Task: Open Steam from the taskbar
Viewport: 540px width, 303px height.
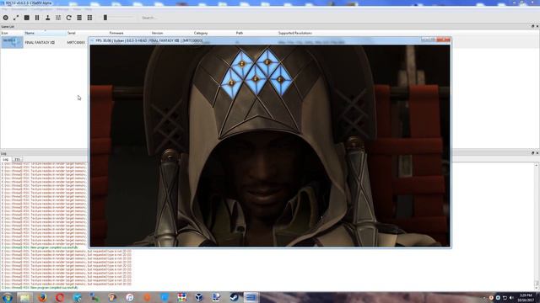Action: (x=235, y=297)
